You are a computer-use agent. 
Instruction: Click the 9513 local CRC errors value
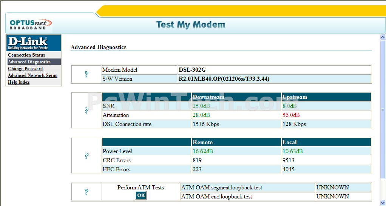pyautogui.click(x=288, y=160)
